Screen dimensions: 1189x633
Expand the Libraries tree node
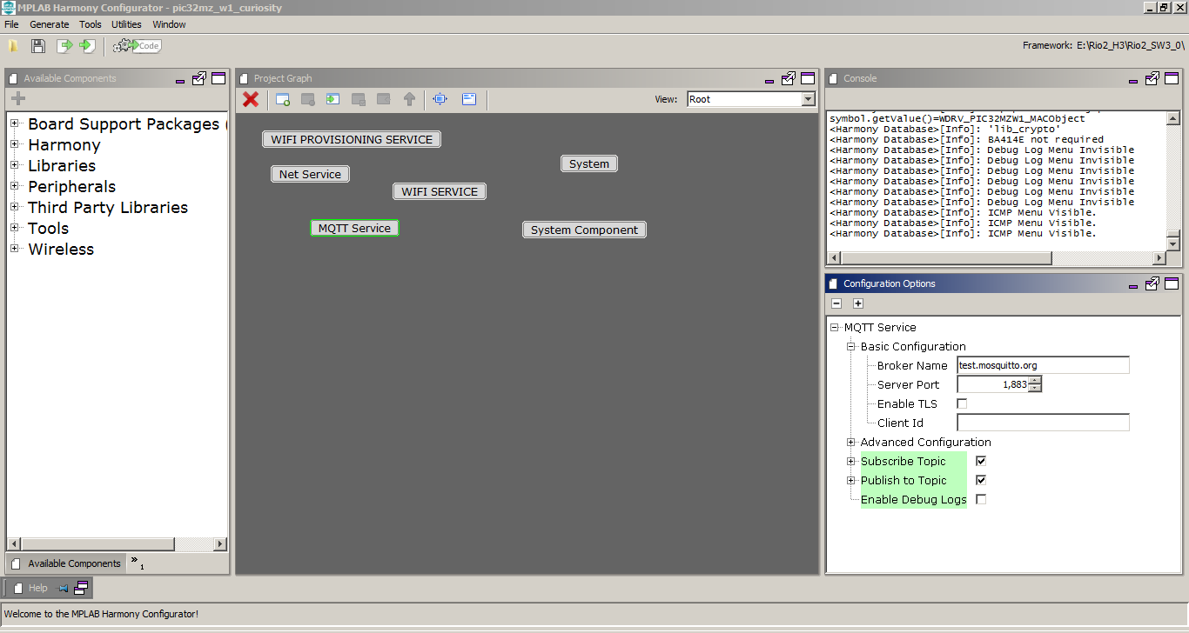click(15, 165)
